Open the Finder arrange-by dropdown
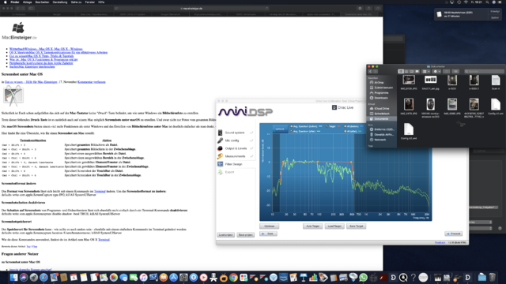Image resolution: width=506 pixels, height=284 pixels. 426,72
